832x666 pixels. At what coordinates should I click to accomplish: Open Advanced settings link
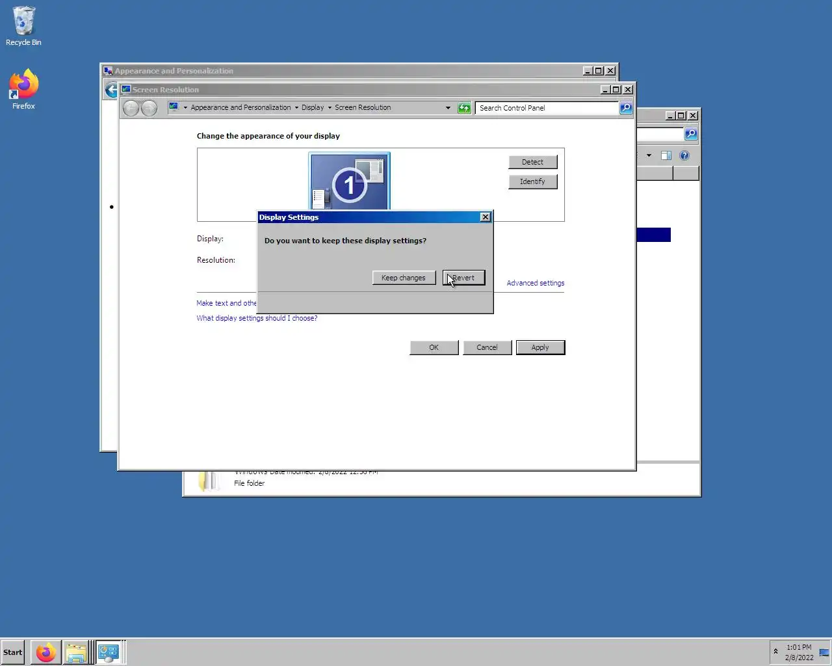click(x=535, y=283)
